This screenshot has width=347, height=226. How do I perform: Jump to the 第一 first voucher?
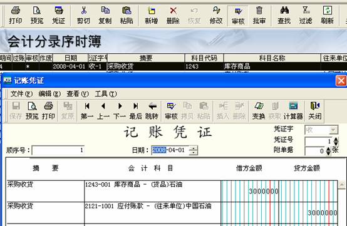87,111
